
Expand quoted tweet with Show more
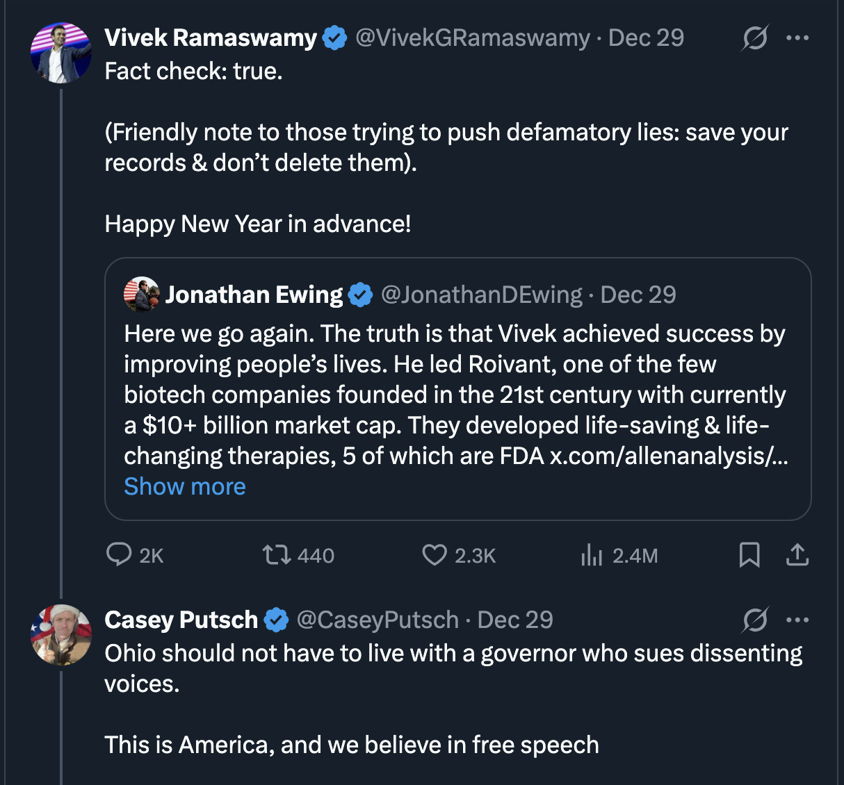tap(185, 486)
